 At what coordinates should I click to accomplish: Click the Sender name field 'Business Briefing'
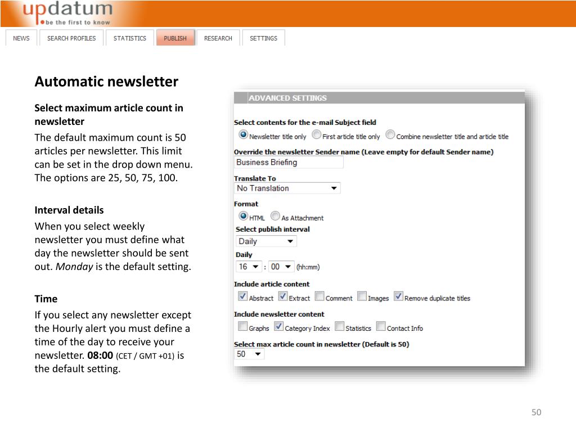tap(289, 163)
